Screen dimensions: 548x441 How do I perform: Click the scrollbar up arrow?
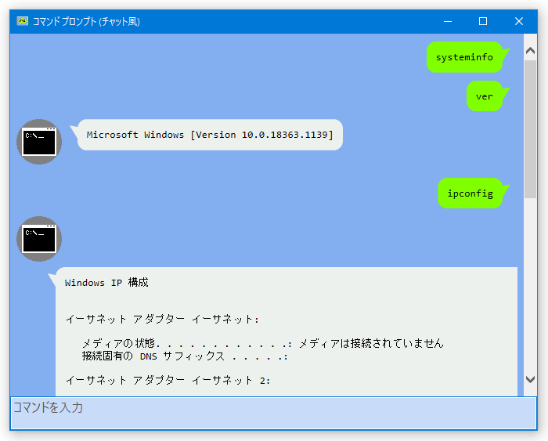pyautogui.click(x=530, y=51)
